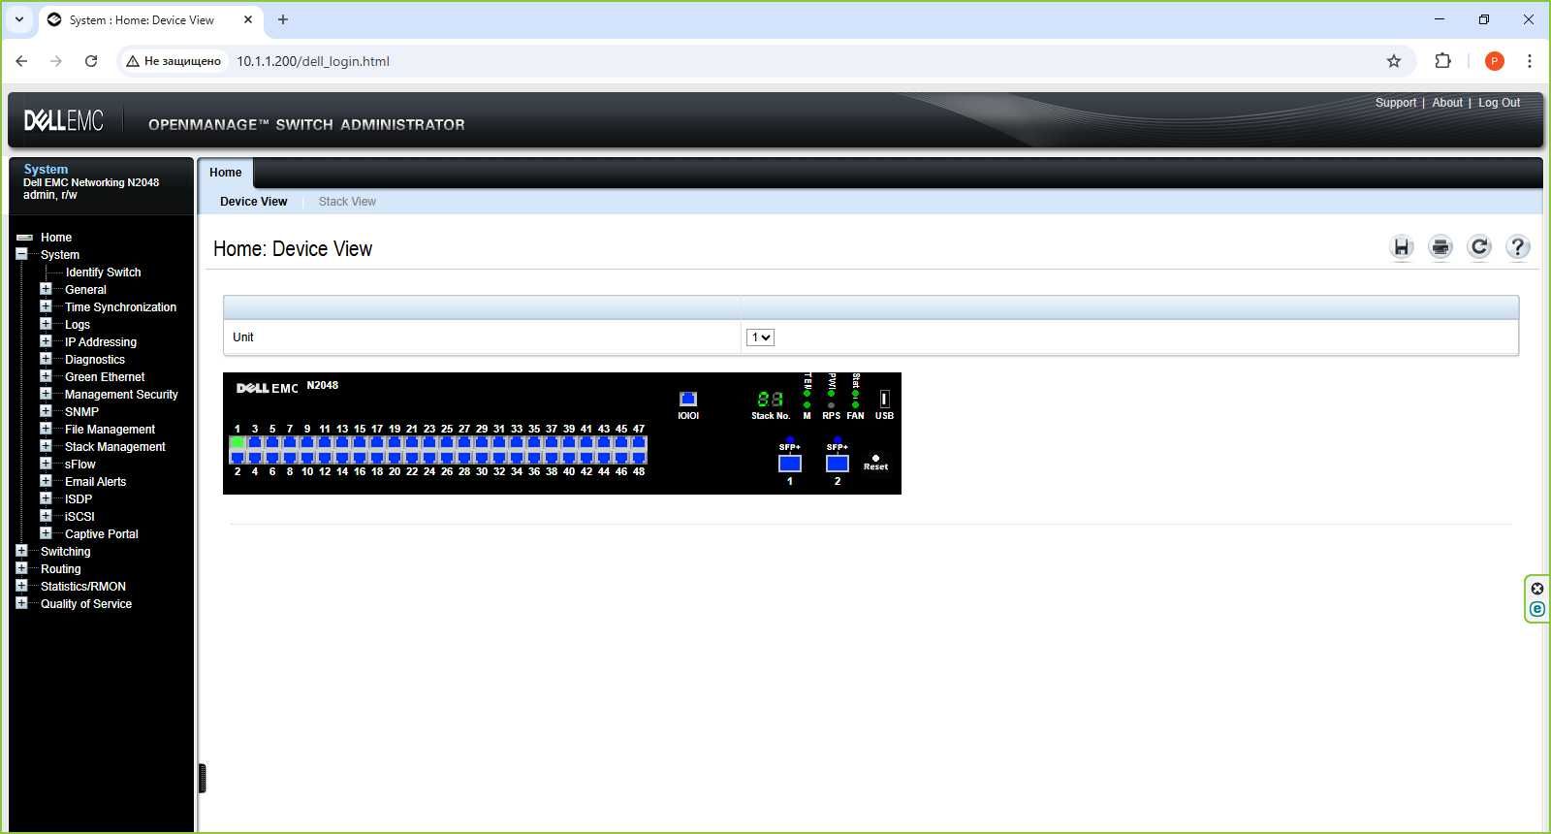Select the port labeled 47 on the switch diagram
This screenshot has width=1551, height=834.
click(639, 442)
